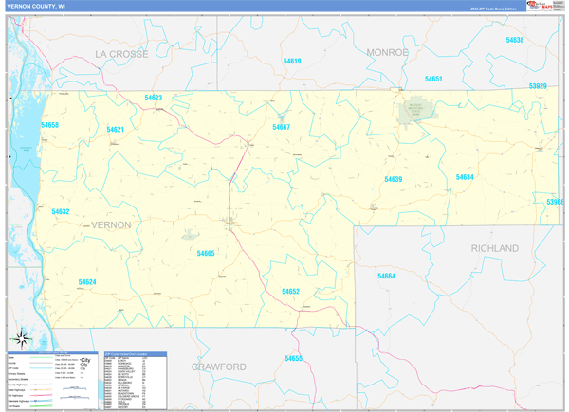The image size is (569, 412).
Task: Select ZIP code 54658 label
Action: click(x=49, y=125)
